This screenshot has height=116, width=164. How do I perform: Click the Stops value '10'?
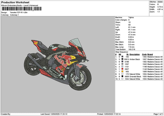tap(130, 22)
